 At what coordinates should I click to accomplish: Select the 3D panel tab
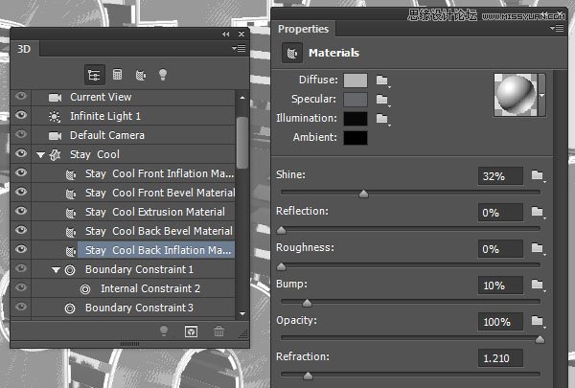24,49
